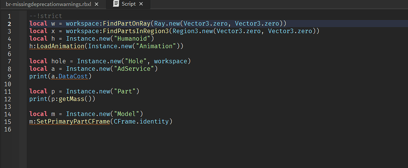This screenshot has width=408, height=168.
Task: Place cursor on FindPartOnRay method
Action: coord(127,24)
